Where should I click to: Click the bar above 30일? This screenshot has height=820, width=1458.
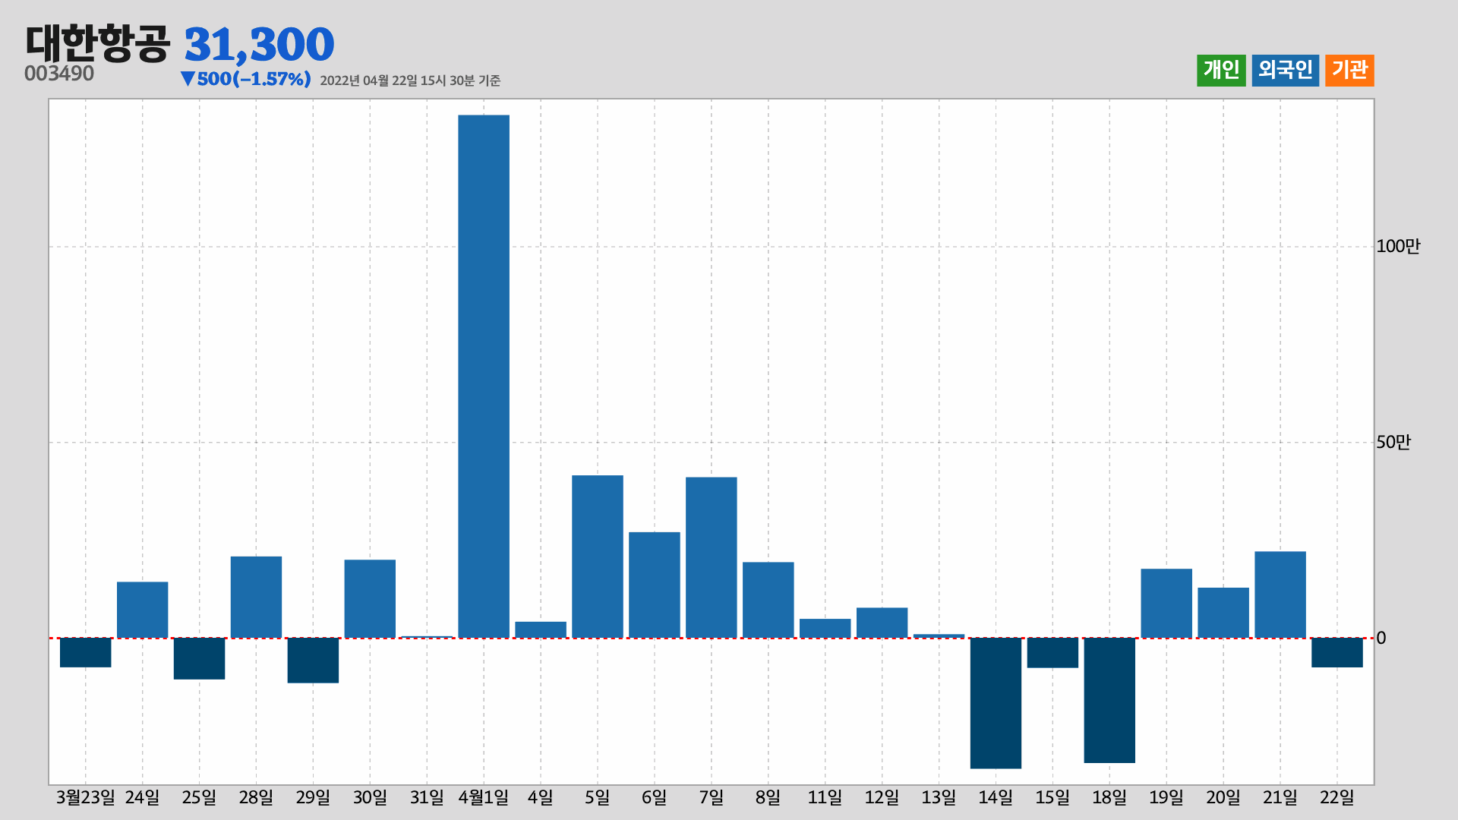coord(370,599)
